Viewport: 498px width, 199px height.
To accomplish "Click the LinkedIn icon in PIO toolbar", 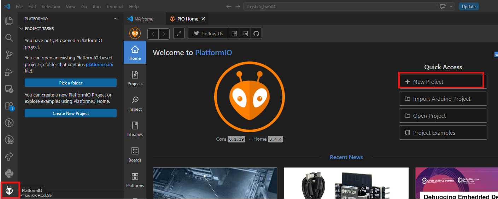I will click(x=245, y=34).
